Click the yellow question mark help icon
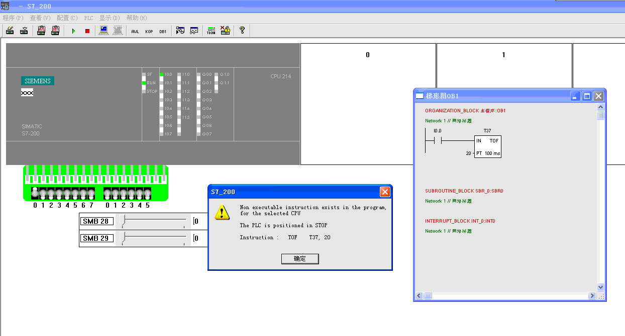Image resolution: width=625 pixels, height=336 pixels. [x=242, y=31]
